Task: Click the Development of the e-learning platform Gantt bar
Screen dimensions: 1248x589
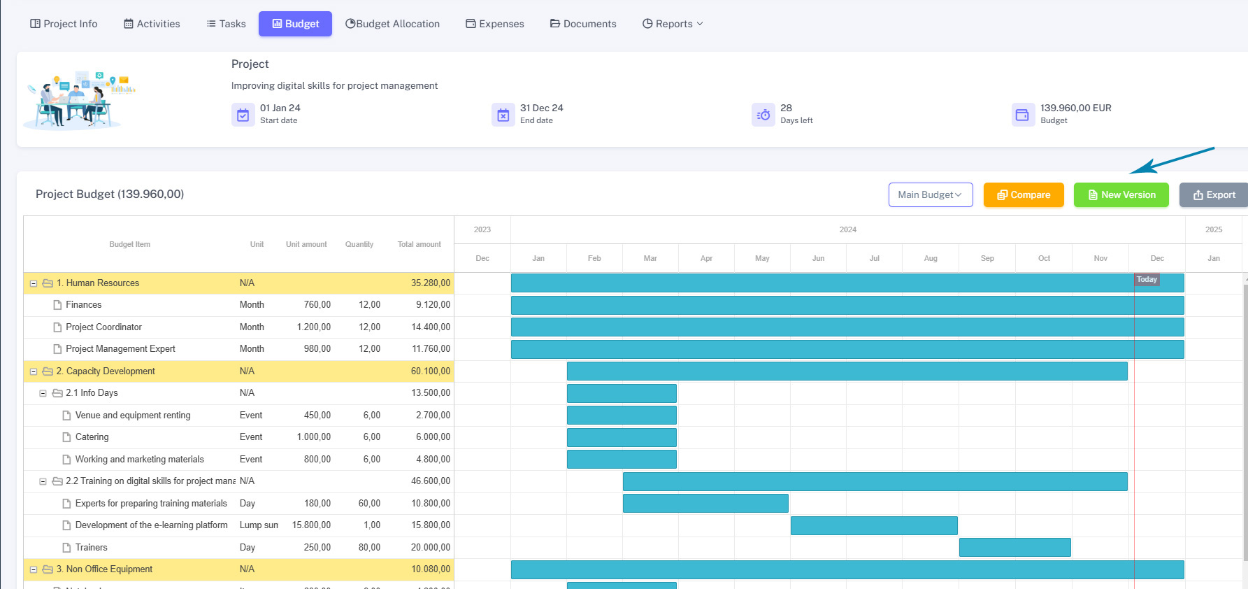Action: pyautogui.click(x=874, y=525)
